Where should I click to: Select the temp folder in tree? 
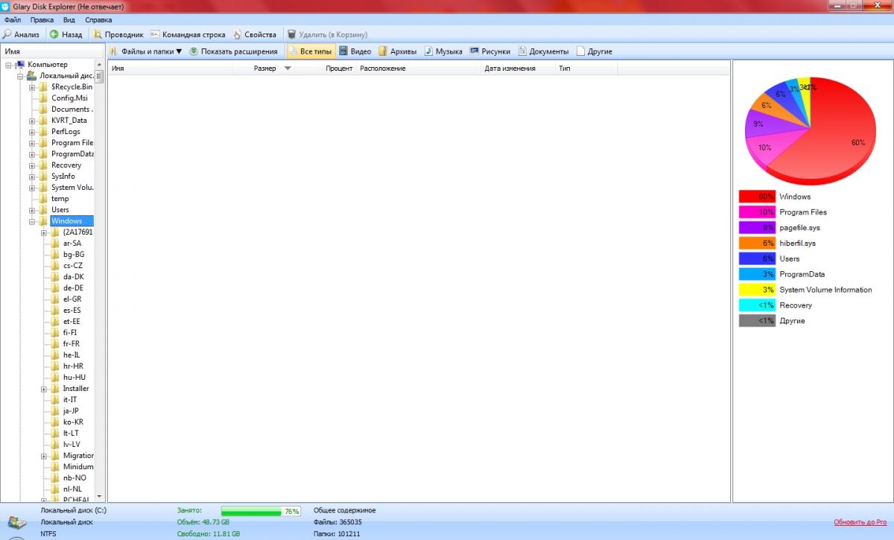point(60,199)
